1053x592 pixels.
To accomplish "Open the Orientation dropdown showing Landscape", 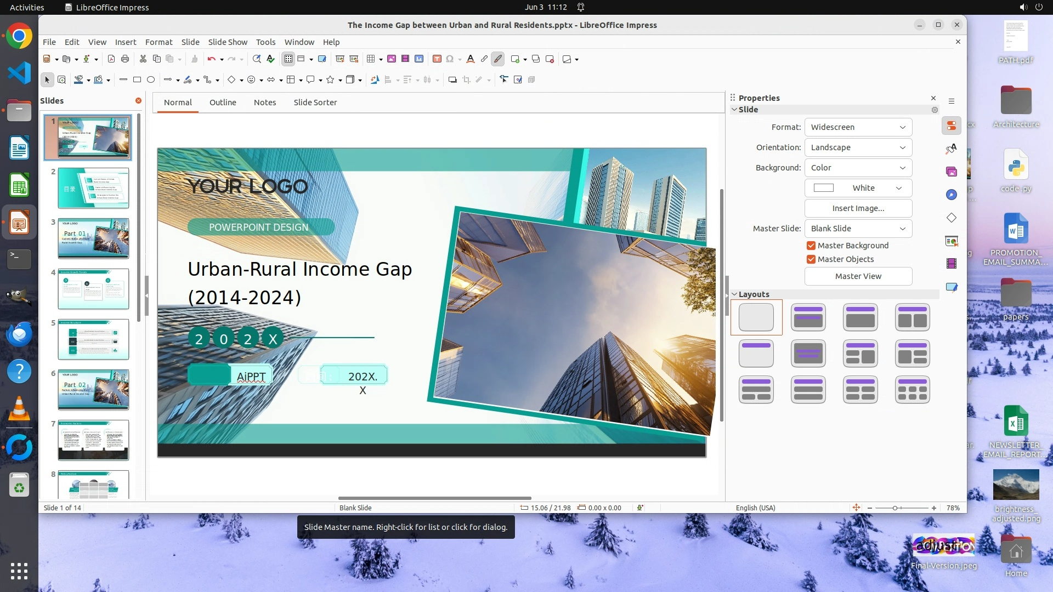I will (x=858, y=147).
